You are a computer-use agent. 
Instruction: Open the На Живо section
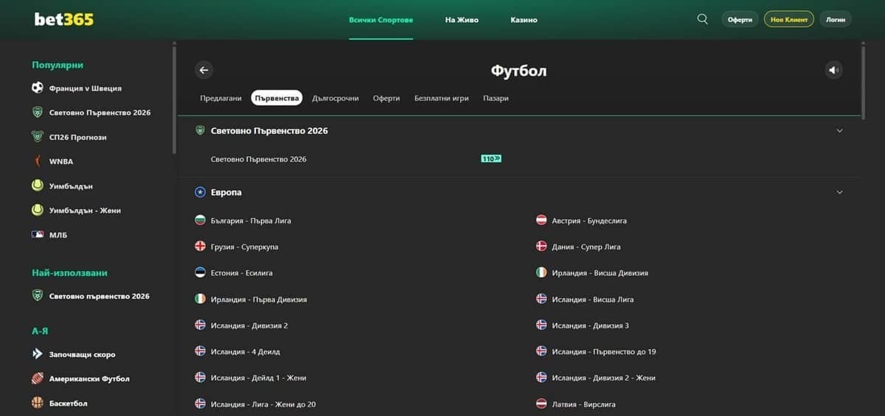(x=462, y=20)
